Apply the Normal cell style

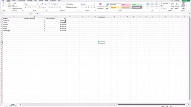(116, 5)
